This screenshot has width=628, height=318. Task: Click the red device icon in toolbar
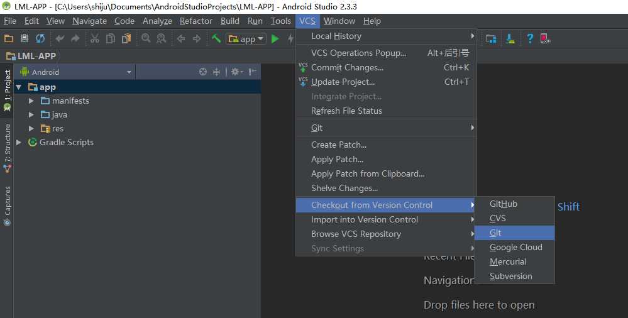pyautogui.click(x=545, y=38)
